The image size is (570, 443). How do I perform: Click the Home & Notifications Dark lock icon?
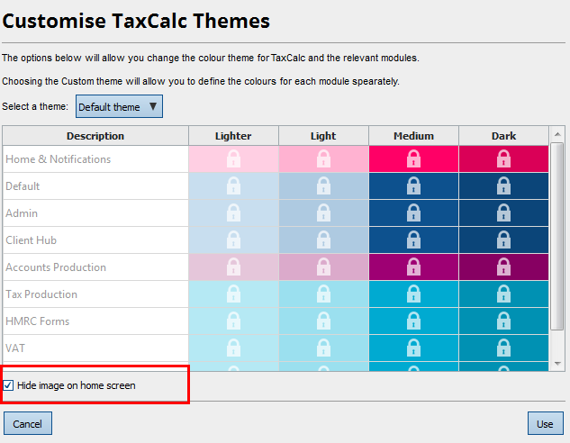click(504, 158)
